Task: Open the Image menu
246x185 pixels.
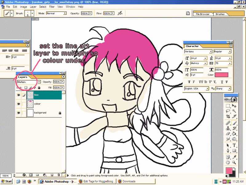Action: [24, 7]
